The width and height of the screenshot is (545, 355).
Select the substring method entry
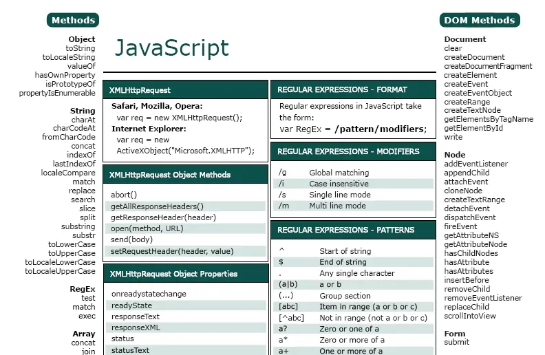pos(78,226)
